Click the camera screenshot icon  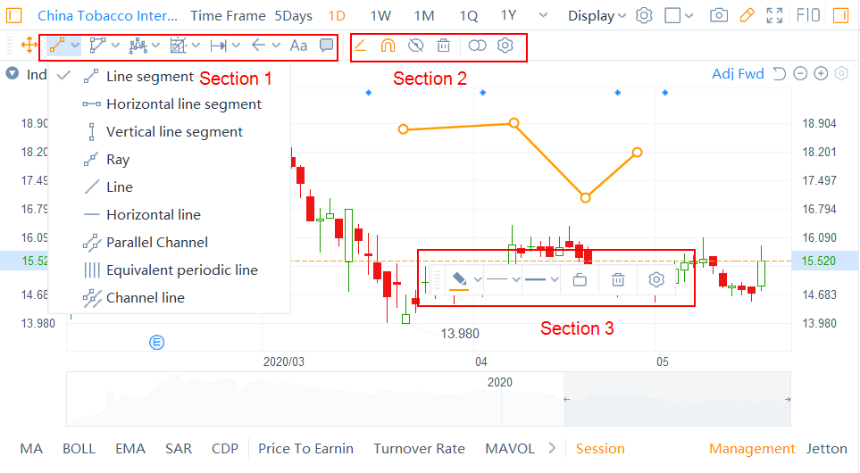click(719, 15)
